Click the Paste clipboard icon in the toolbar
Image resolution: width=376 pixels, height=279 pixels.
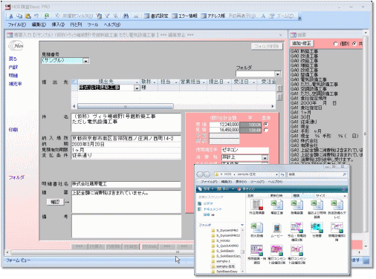coord(28,16)
